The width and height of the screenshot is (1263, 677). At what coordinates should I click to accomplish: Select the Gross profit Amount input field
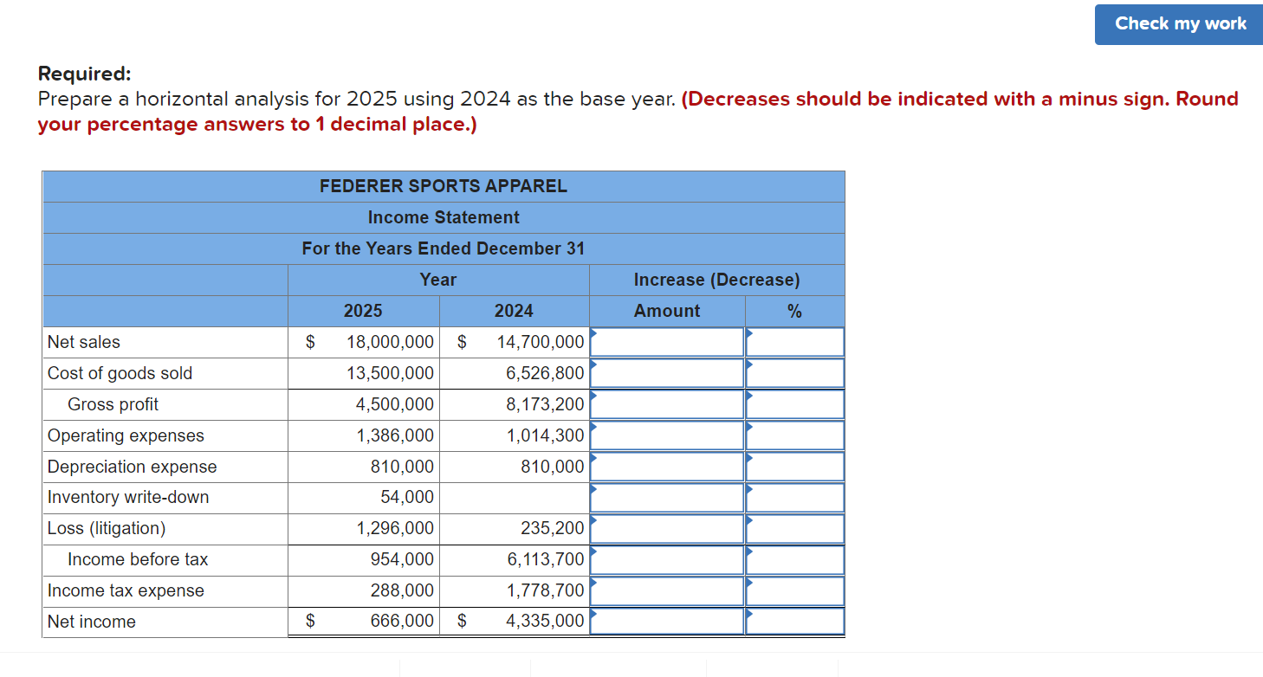click(667, 404)
